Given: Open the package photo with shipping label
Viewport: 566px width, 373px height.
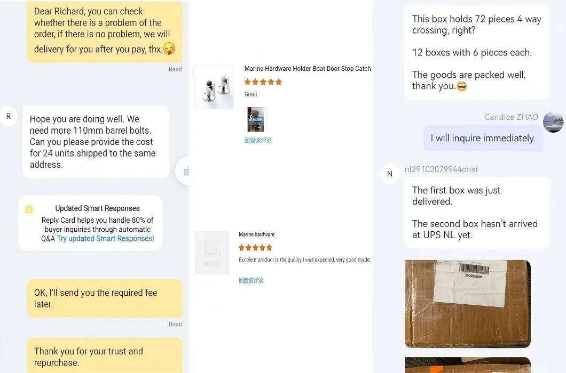Looking at the screenshot, I should coord(467,304).
